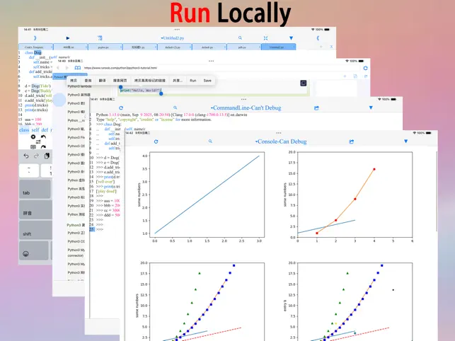This screenshot has height=341, width=455.
Task: Open the bookmarks book icon in the browser window
Action: [77, 68]
